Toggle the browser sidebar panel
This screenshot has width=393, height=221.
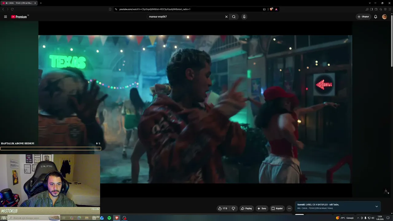coord(372,9)
